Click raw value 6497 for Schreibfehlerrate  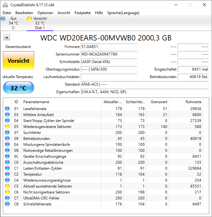pos(197,204)
